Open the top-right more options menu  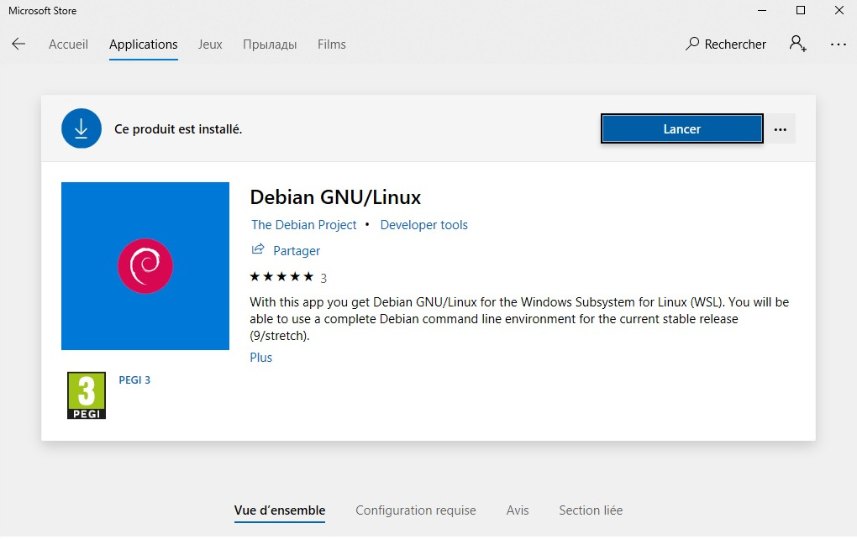click(x=838, y=44)
